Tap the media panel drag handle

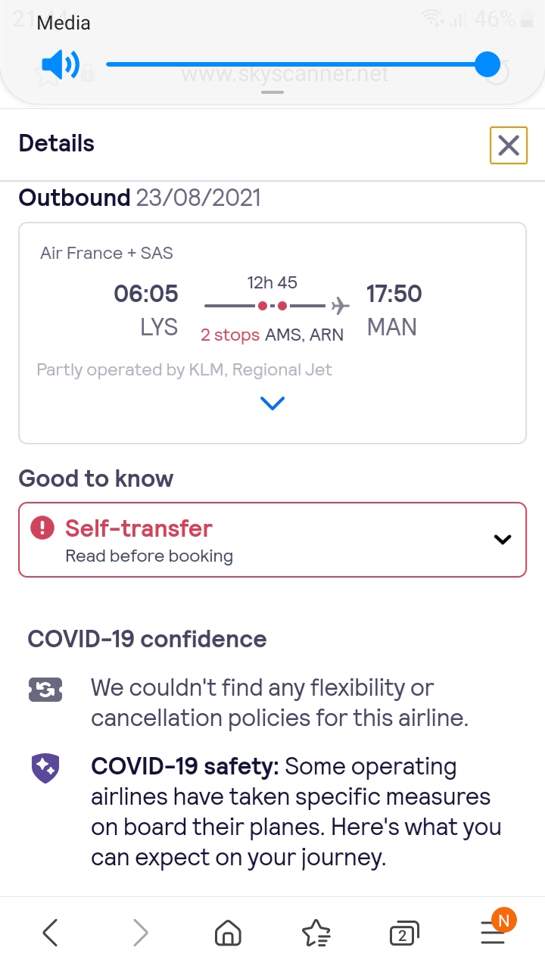[272, 92]
